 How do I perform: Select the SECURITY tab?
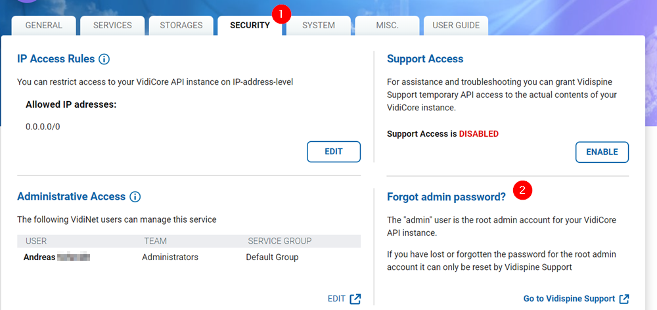coord(250,26)
